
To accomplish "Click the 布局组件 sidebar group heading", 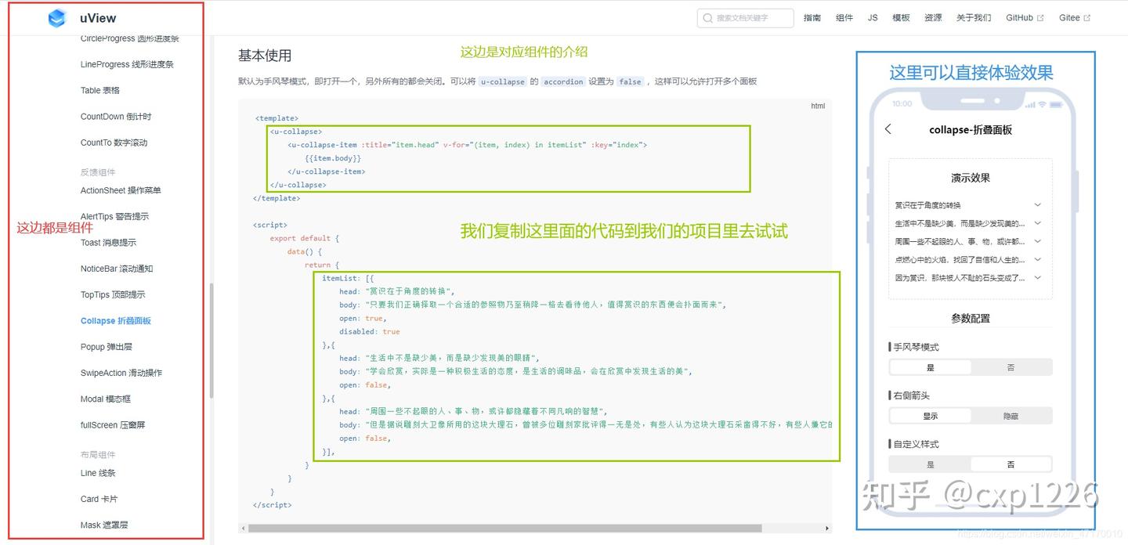I will pyautogui.click(x=98, y=455).
